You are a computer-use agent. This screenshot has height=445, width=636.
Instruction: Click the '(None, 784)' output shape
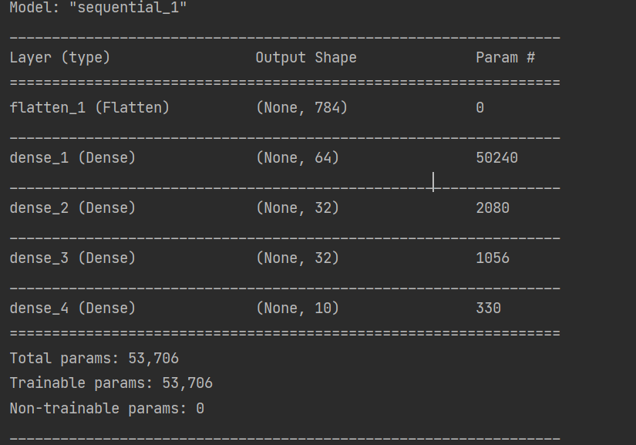point(301,108)
